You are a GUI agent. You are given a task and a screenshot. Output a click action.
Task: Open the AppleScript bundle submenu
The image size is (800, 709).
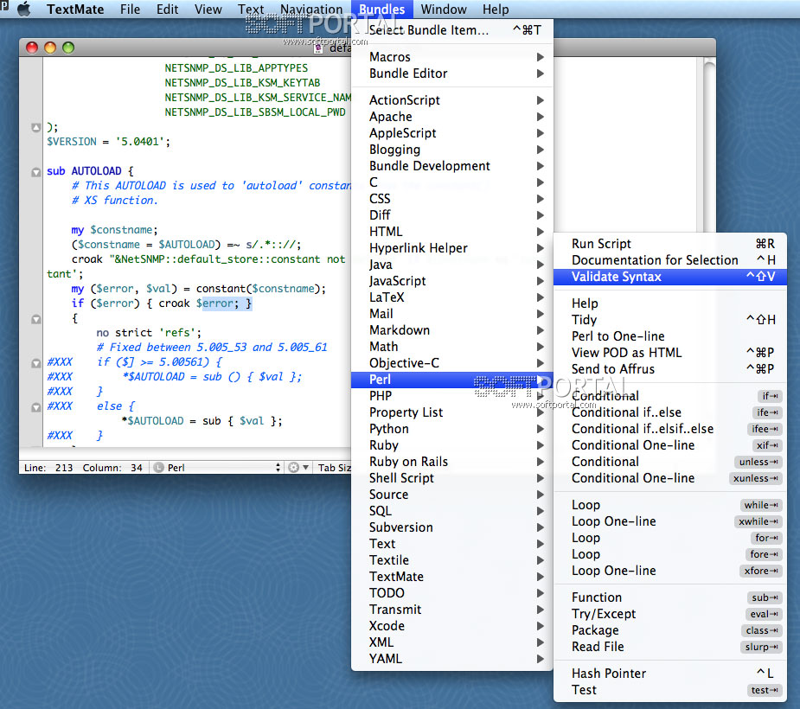click(x=452, y=132)
